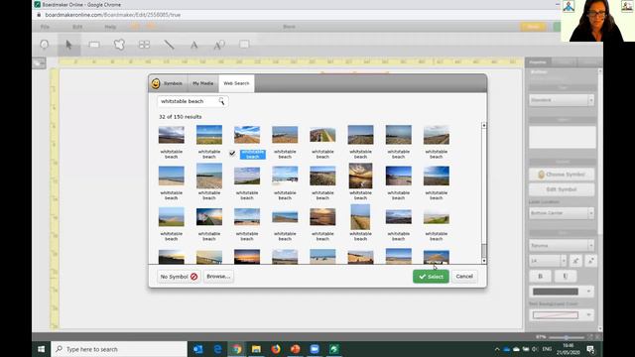Open the Label Location Bottom Center dropdown
The width and height of the screenshot is (635, 357).
[x=562, y=213]
